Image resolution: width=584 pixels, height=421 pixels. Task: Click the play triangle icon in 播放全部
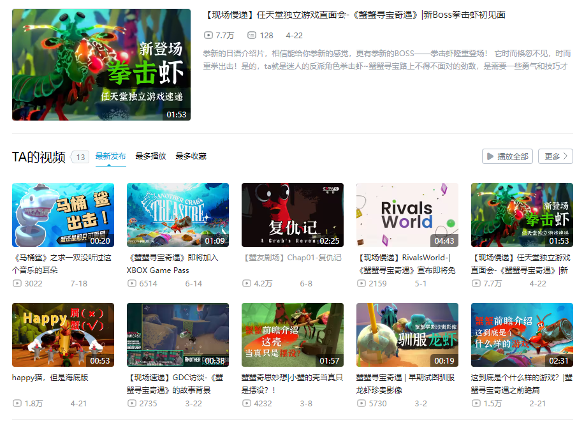[490, 156]
